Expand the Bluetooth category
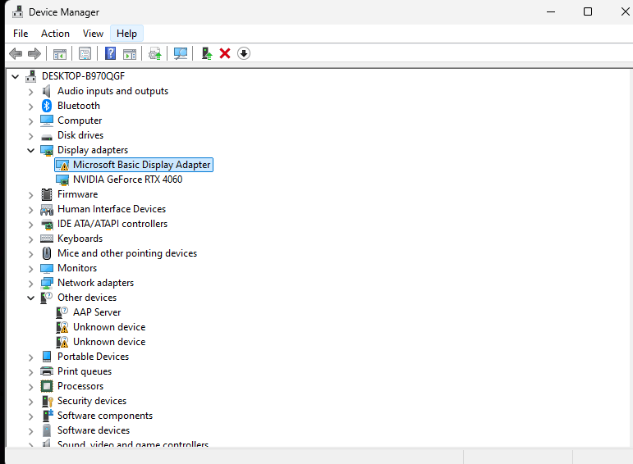Viewport: 633px width, 464px height. point(30,107)
